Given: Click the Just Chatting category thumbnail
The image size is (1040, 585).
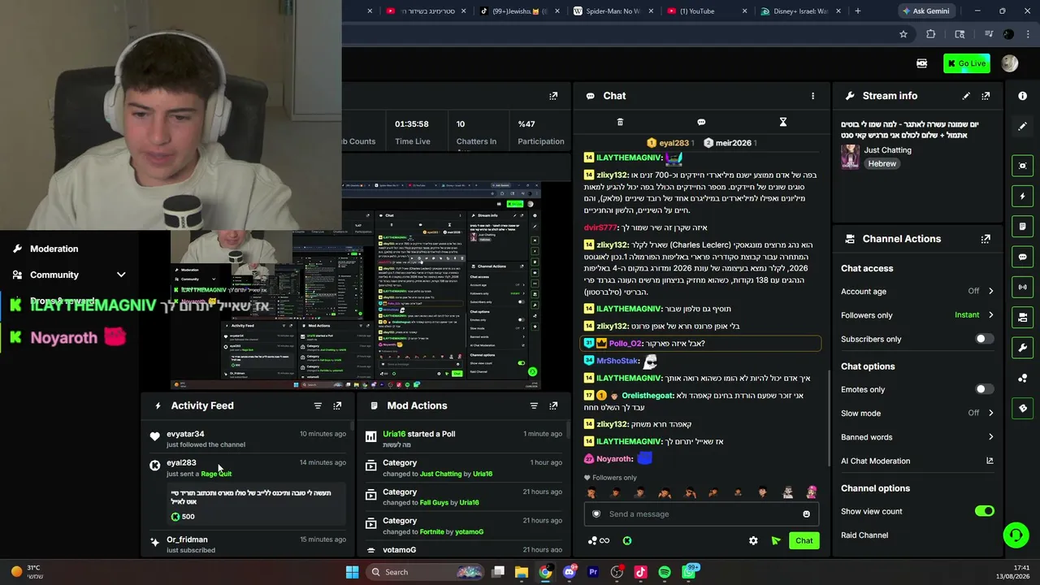Looking at the screenshot, I should (851, 157).
